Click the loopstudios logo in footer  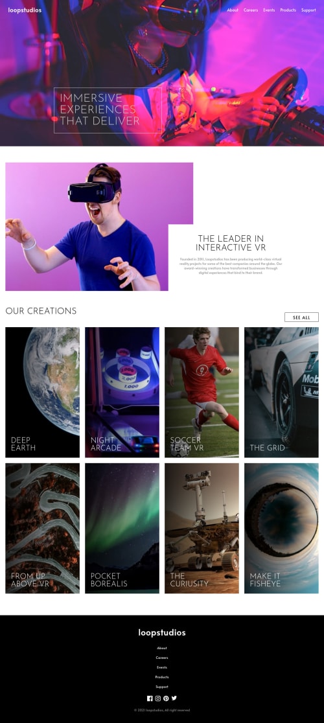(x=162, y=632)
